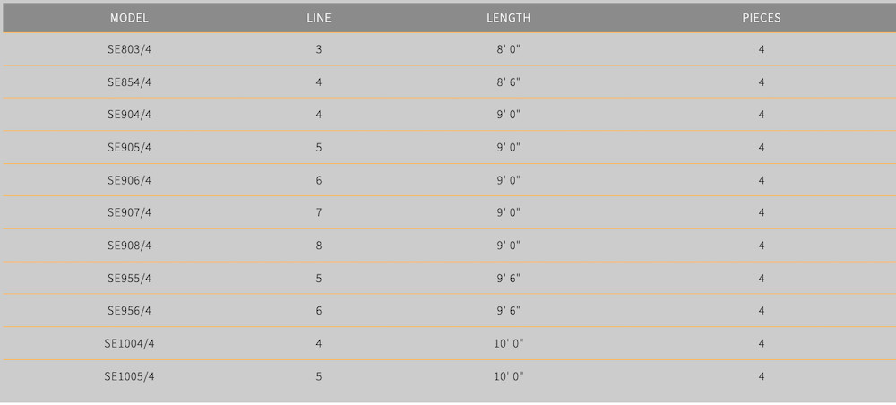
Task: Click line weight 7 for SE907/4
Action: (319, 212)
